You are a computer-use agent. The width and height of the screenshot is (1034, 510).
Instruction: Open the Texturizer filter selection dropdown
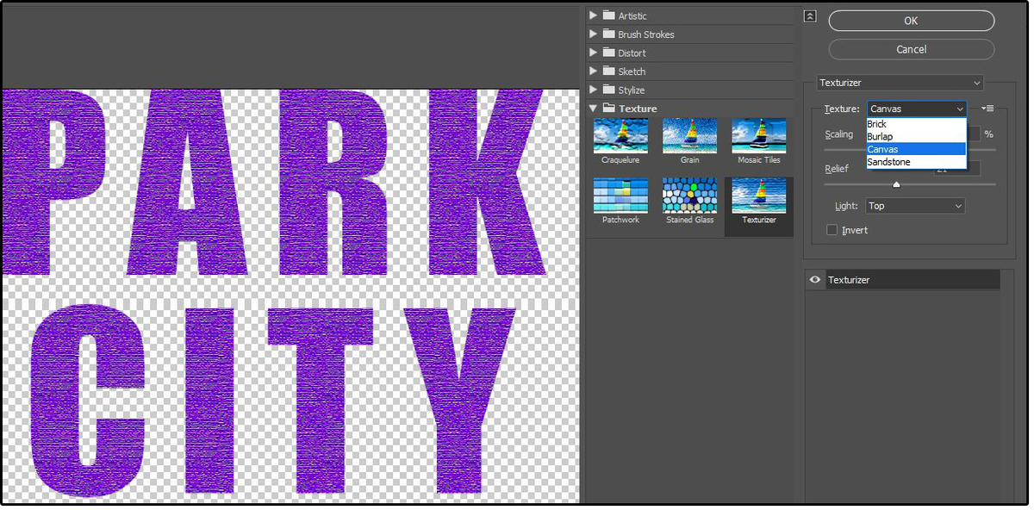[900, 83]
